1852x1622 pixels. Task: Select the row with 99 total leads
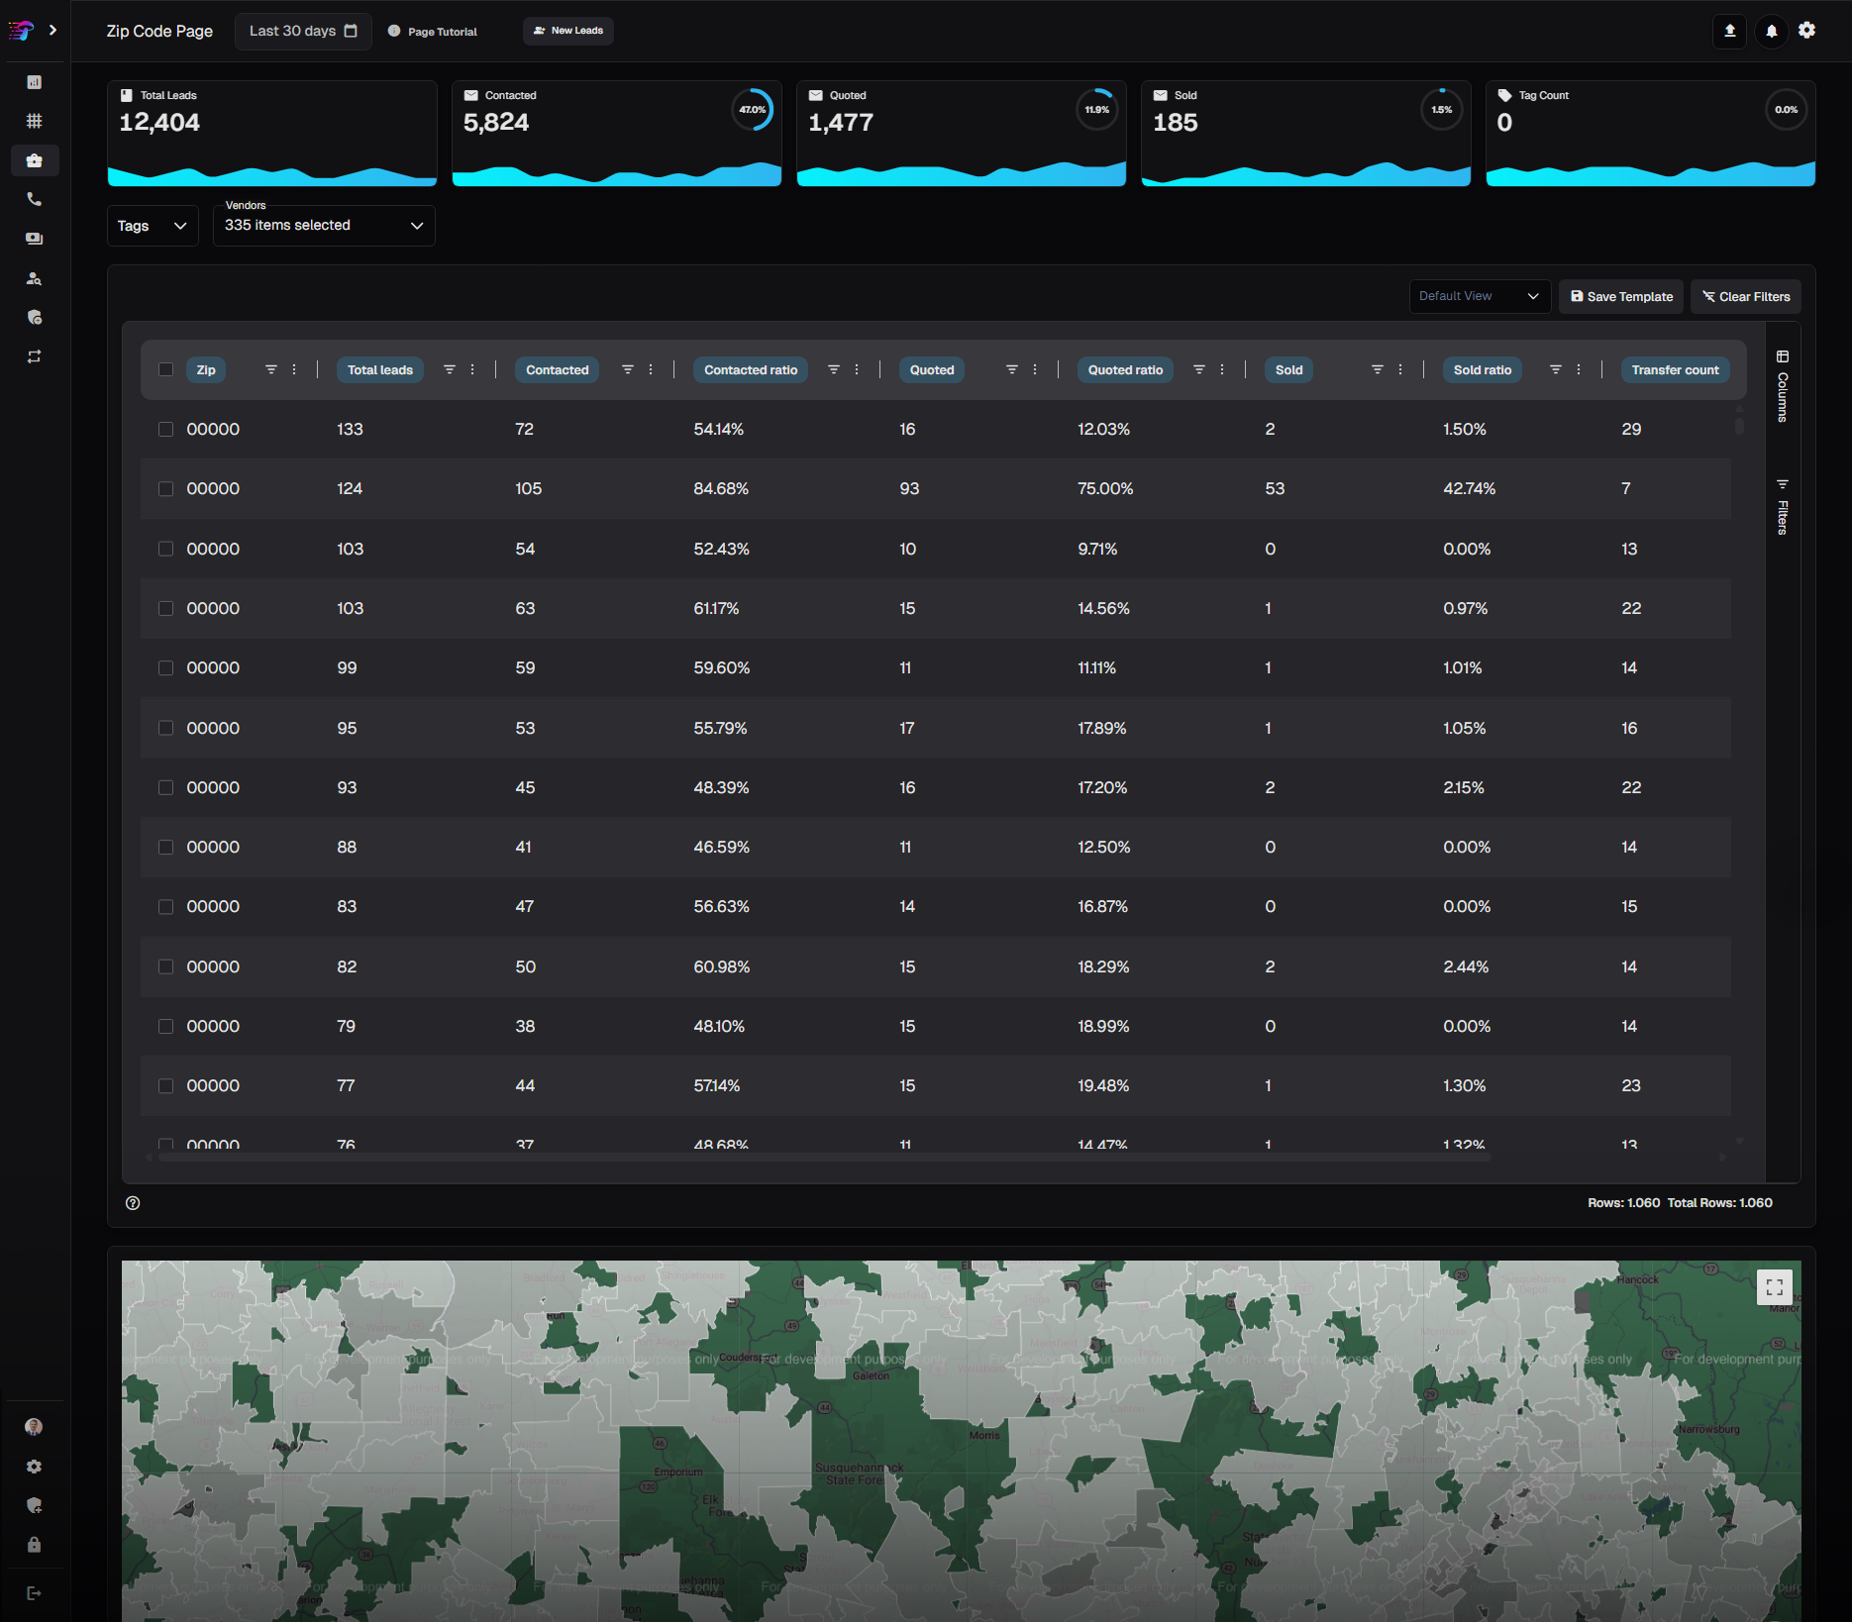click(x=165, y=668)
